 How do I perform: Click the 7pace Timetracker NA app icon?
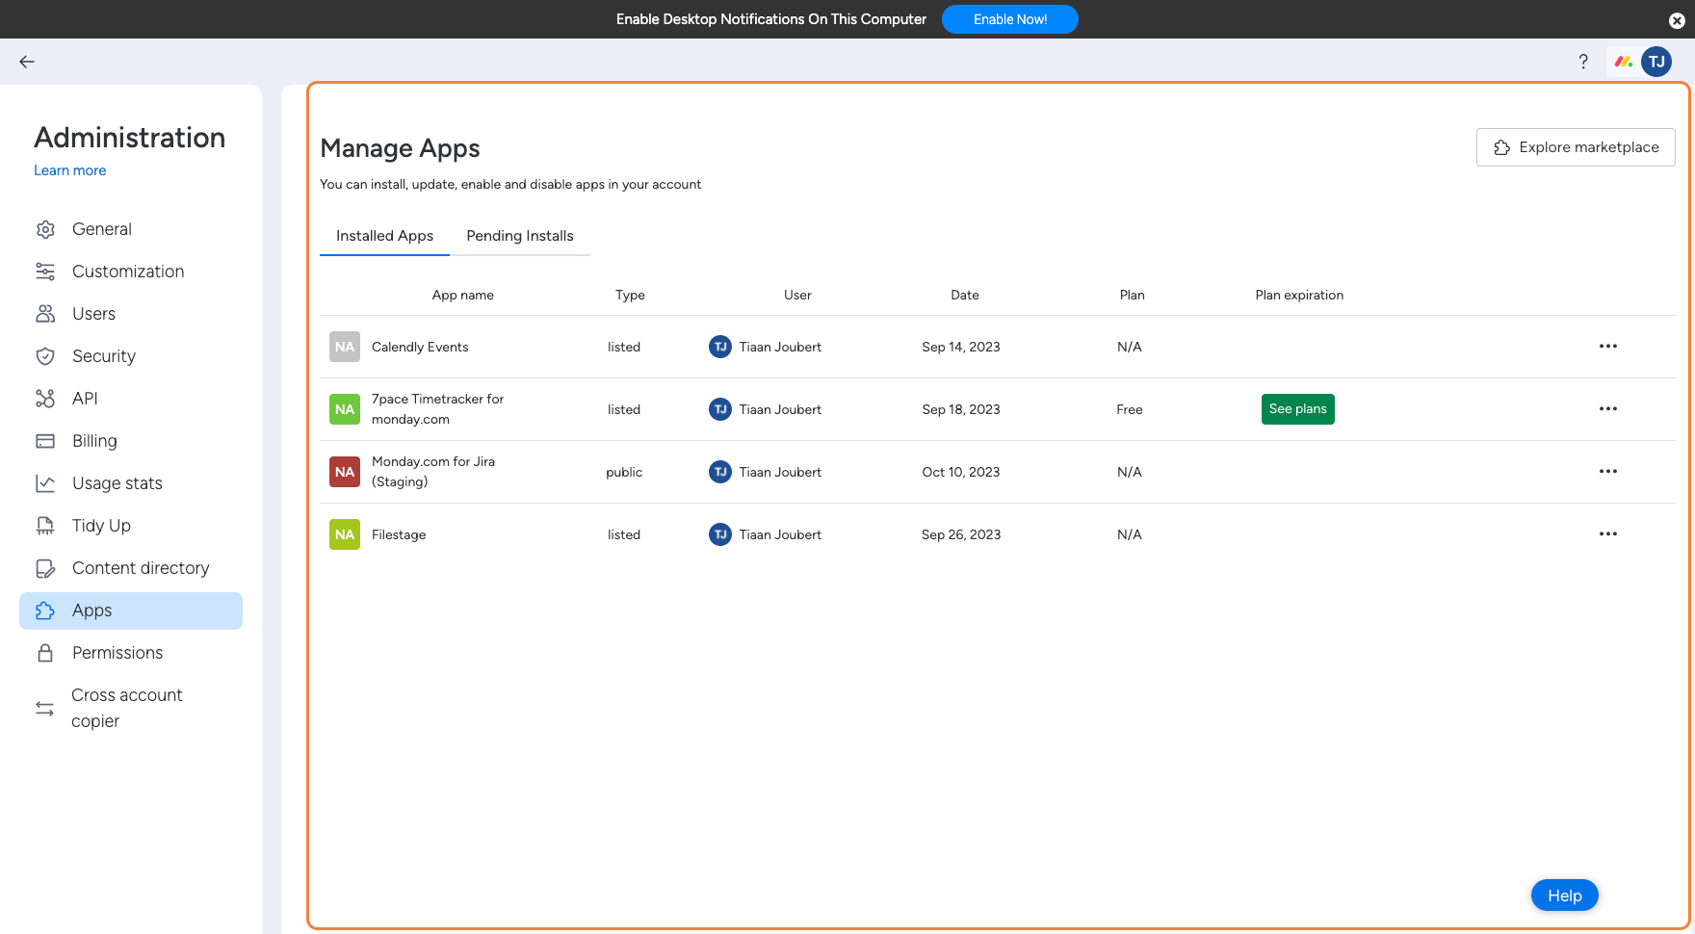coord(345,409)
